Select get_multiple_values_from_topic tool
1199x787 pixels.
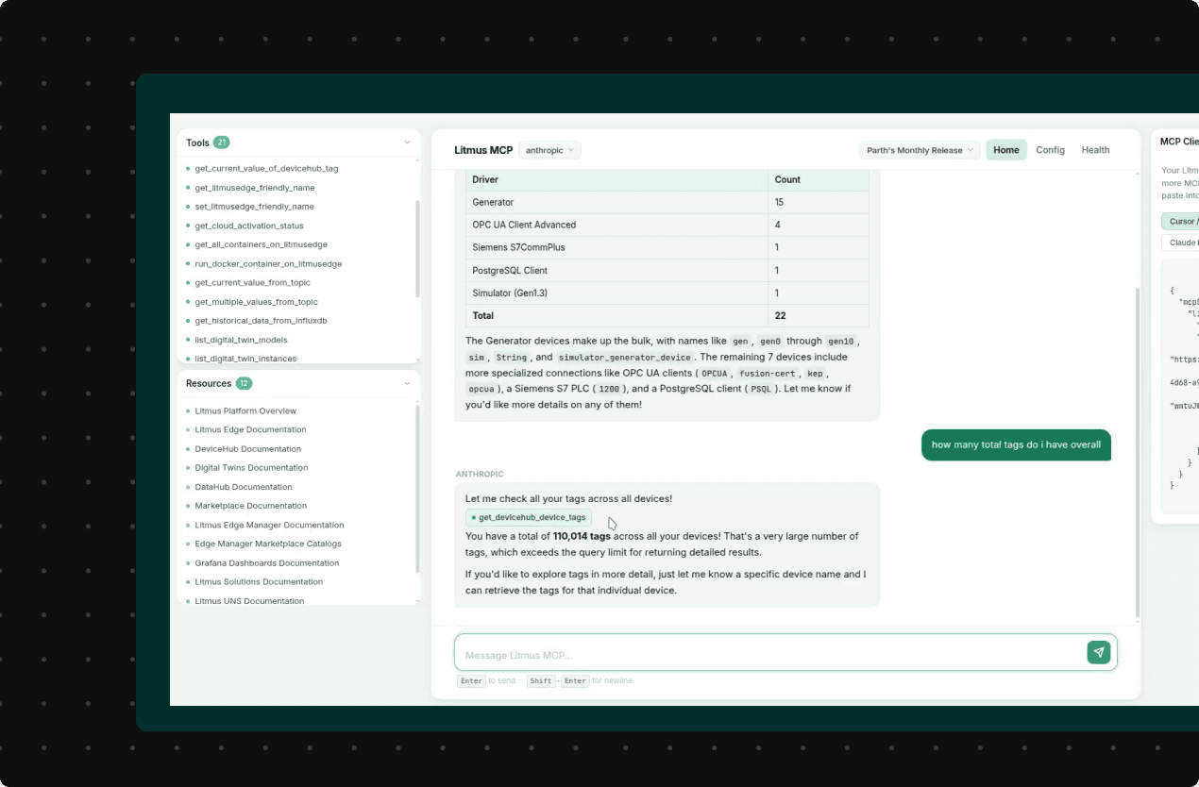tap(256, 302)
